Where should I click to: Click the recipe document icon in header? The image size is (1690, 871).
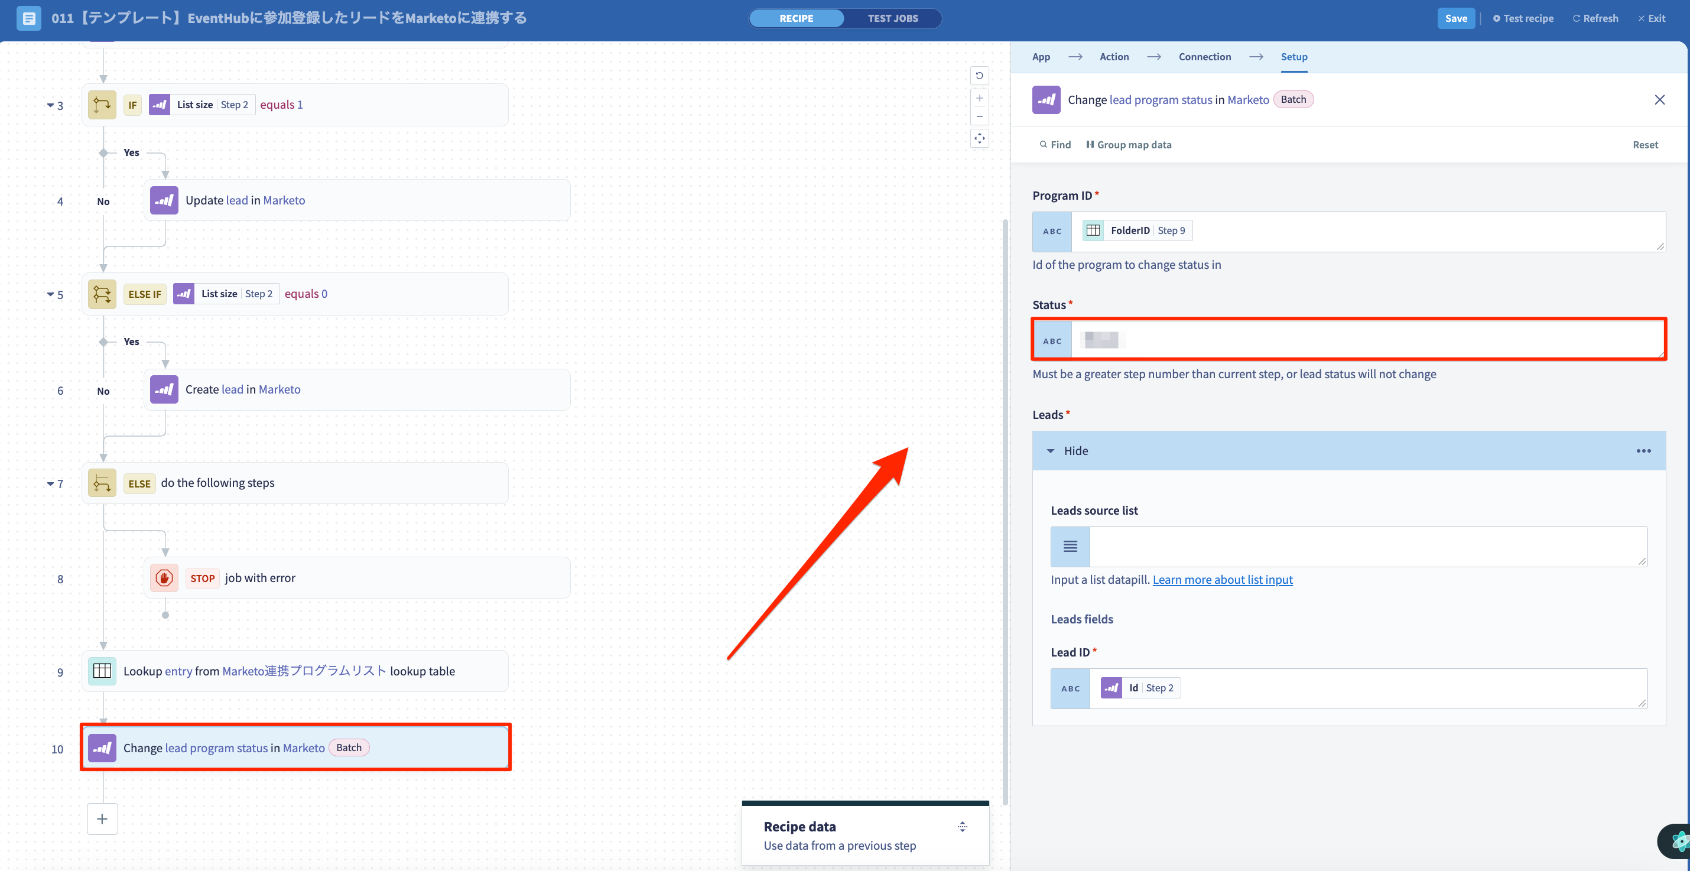28,18
